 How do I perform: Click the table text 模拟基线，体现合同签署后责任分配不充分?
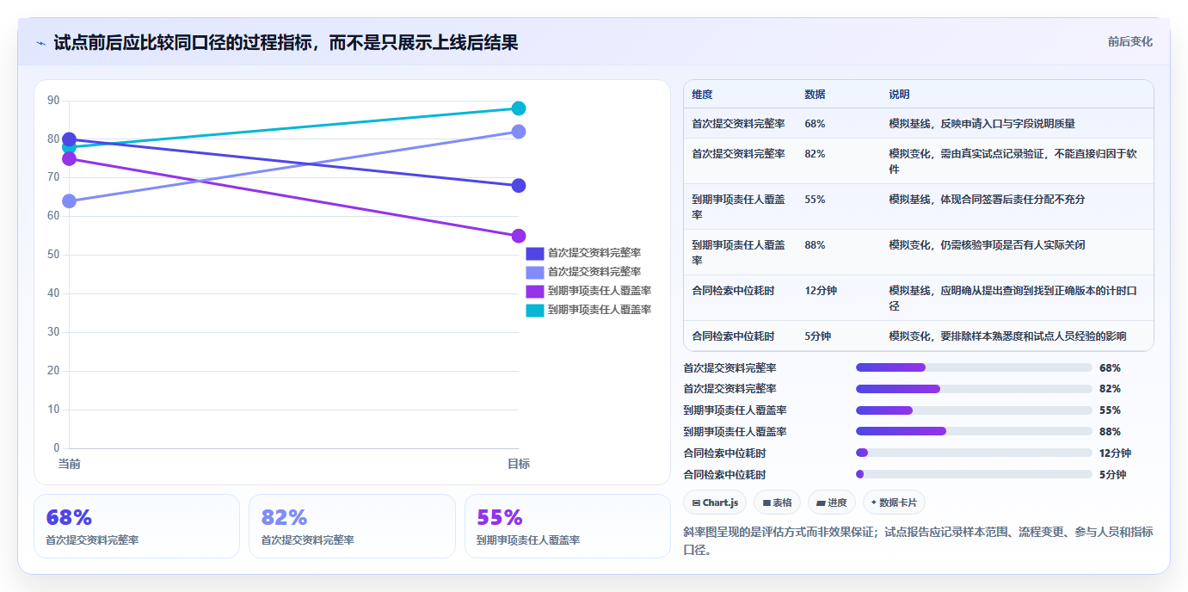click(x=987, y=200)
